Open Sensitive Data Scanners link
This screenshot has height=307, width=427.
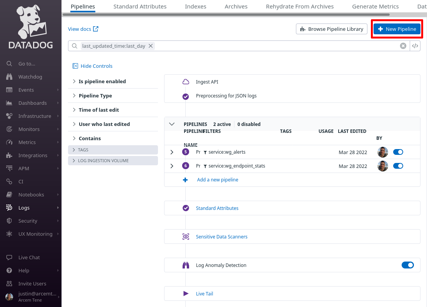pos(222,237)
